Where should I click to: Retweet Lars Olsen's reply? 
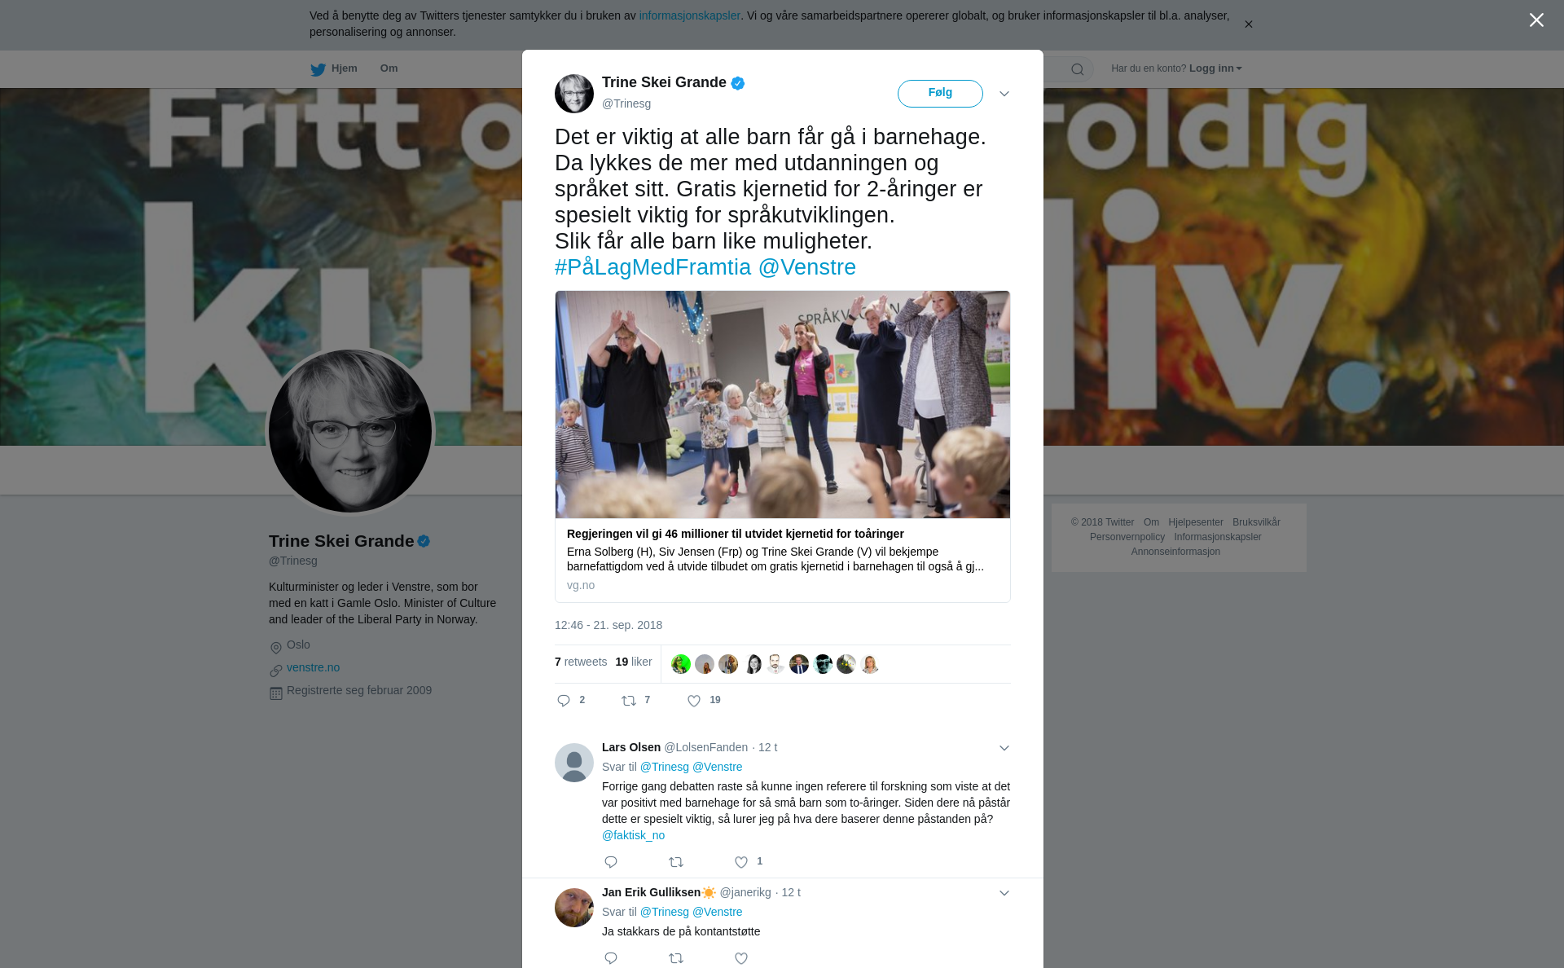676,862
